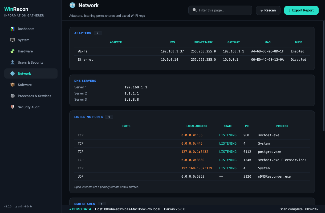Click the IPV4 column header
The height and width of the screenshot is (213, 325).
(172, 42)
